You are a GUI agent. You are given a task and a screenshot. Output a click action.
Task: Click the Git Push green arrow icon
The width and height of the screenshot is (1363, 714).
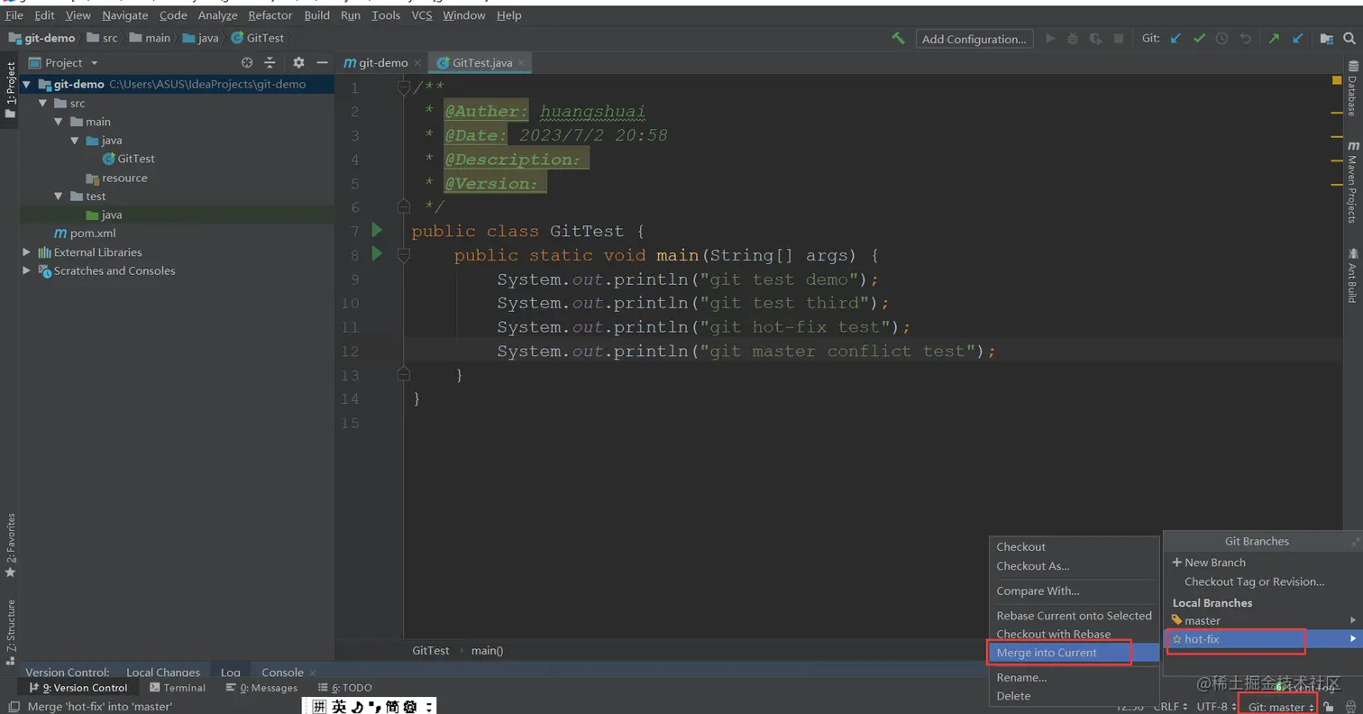pyautogui.click(x=1274, y=39)
